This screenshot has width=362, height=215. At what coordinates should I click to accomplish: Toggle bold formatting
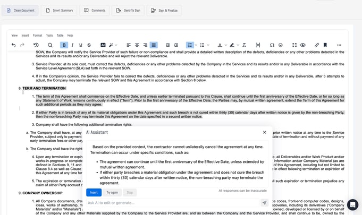64,45
